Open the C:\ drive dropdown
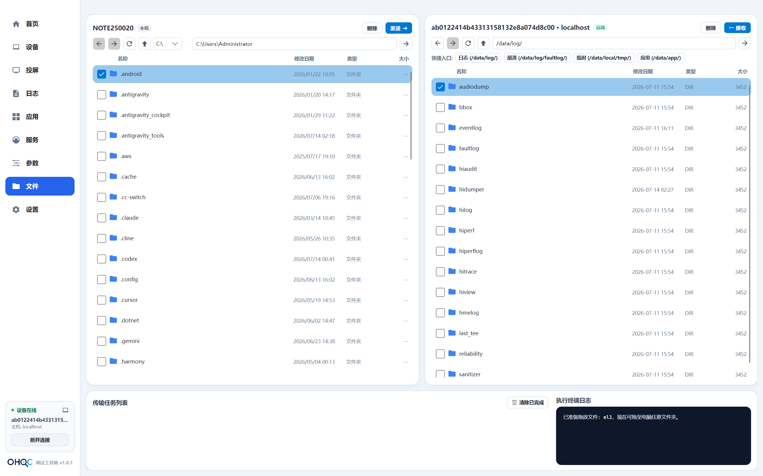763x476 pixels. [x=168, y=44]
